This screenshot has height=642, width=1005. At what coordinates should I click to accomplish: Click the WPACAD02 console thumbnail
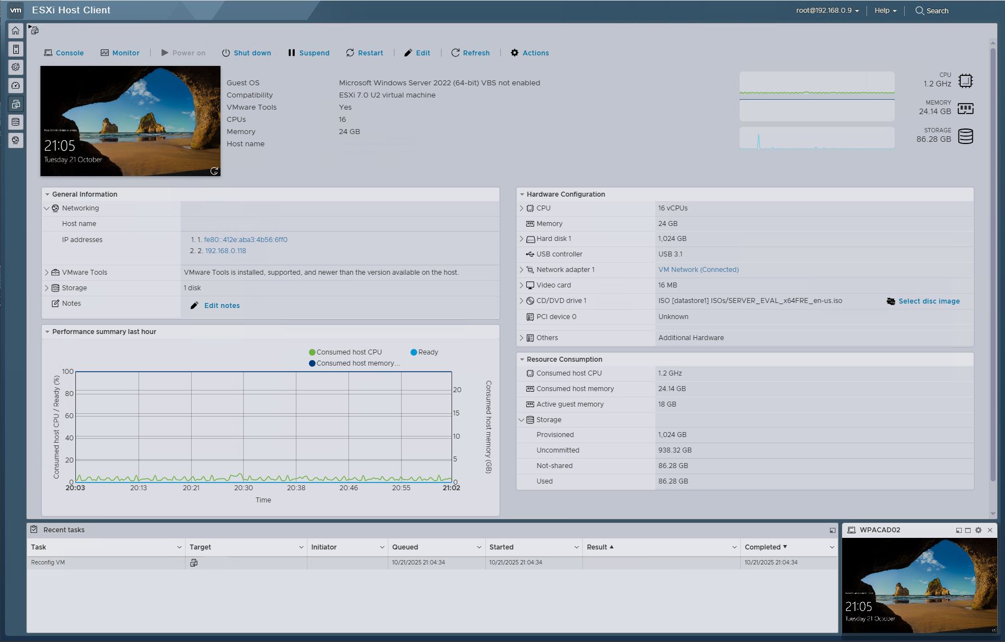tap(919, 585)
